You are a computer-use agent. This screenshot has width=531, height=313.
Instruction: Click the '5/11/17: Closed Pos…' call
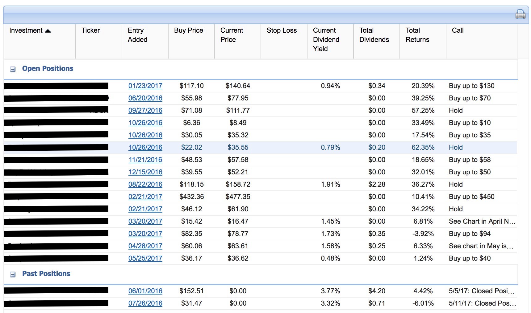point(483,303)
